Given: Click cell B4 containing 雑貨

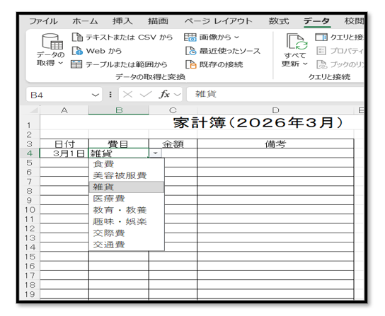Looking at the screenshot, I should pos(119,153).
